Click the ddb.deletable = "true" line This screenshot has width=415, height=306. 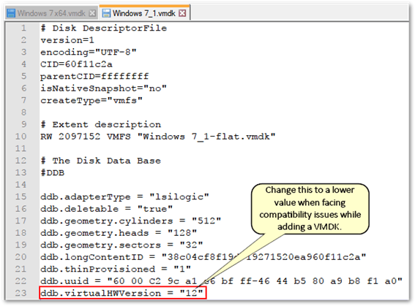(106, 209)
